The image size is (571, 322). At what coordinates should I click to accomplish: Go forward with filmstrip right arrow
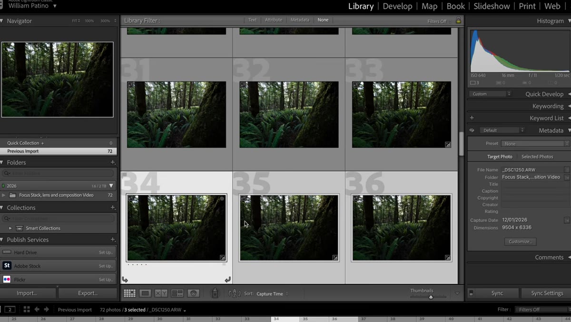click(47, 310)
